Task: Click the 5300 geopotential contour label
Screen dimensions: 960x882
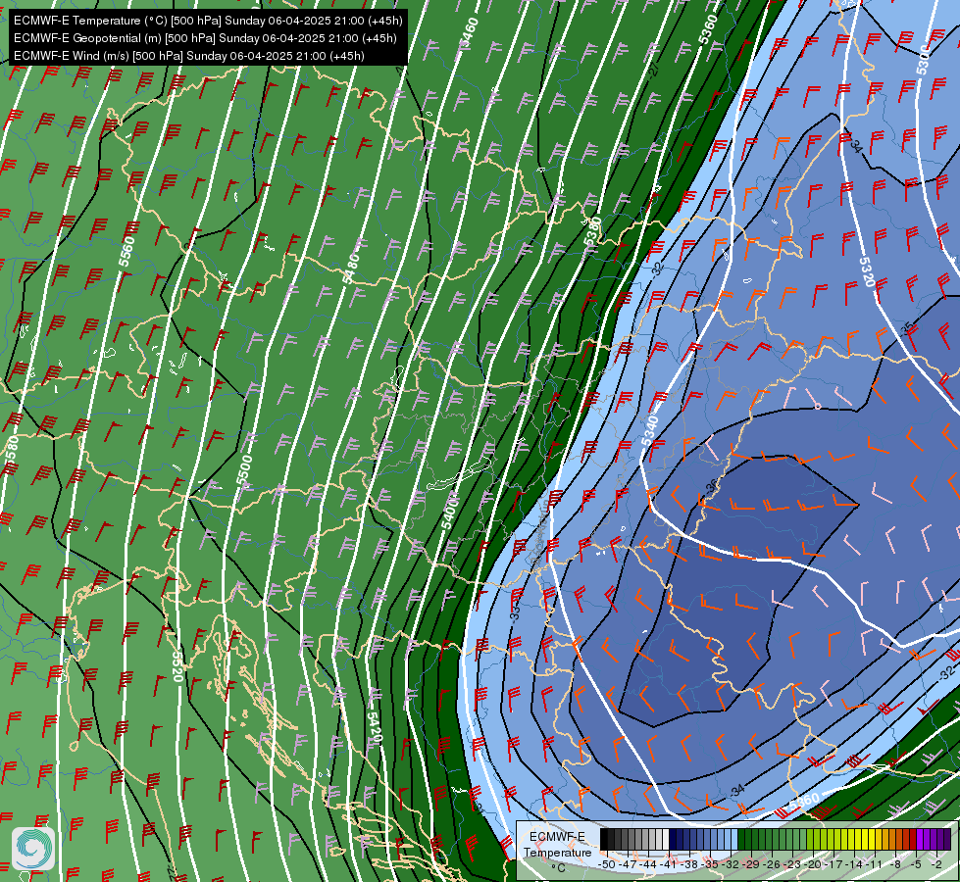Action: [x=922, y=60]
